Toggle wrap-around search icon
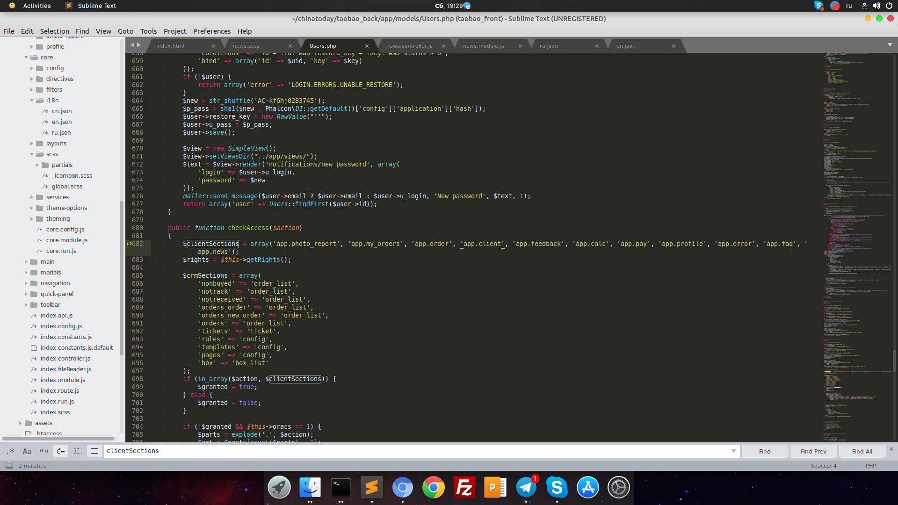898x505 pixels. click(61, 451)
